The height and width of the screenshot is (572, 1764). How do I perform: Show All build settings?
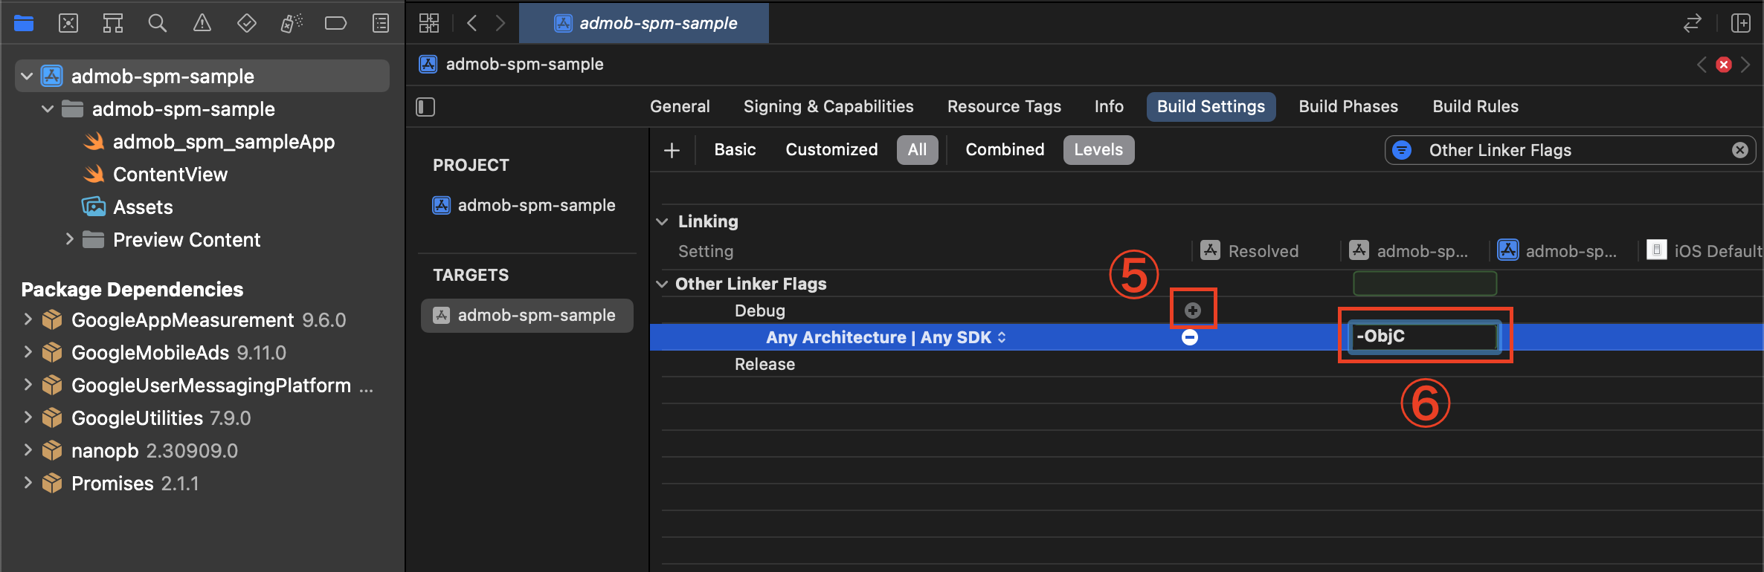[917, 150]
